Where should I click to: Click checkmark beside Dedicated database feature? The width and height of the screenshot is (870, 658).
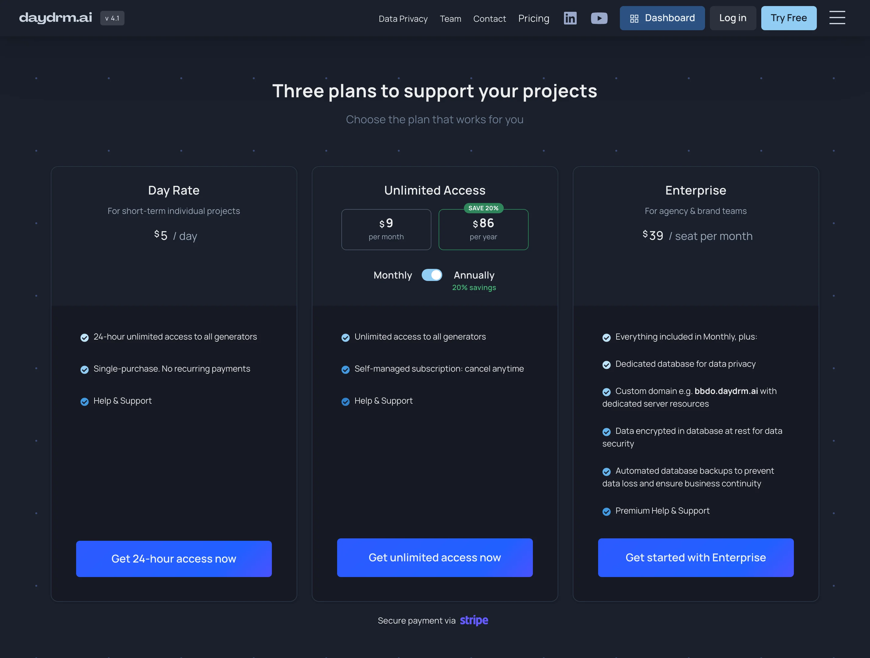pyautogui.click(x=607, y=365)
